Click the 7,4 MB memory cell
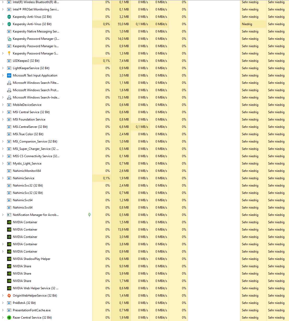Viewport: 289px width, 321px height. click(121, 61)
